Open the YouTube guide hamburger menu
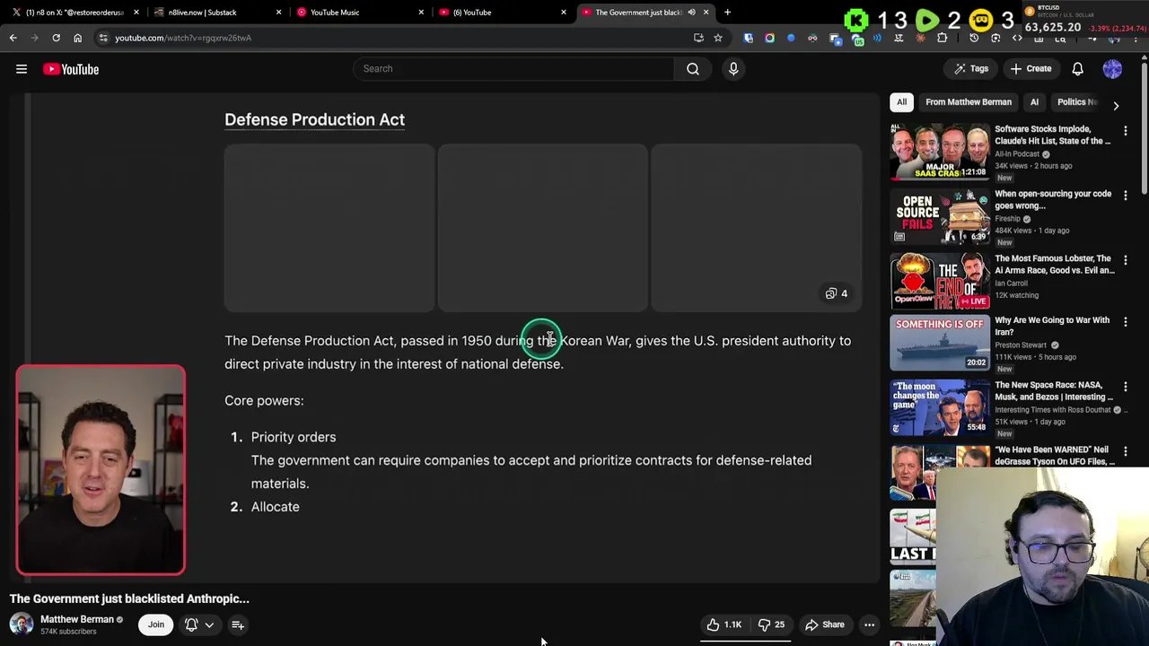1149x646 pixels. [x=22, y=69]
